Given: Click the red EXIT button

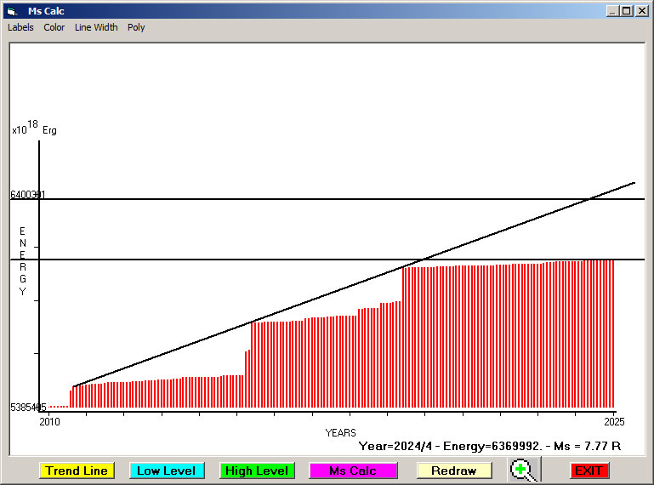Looking at the screenshot, I should pos(588,471).
